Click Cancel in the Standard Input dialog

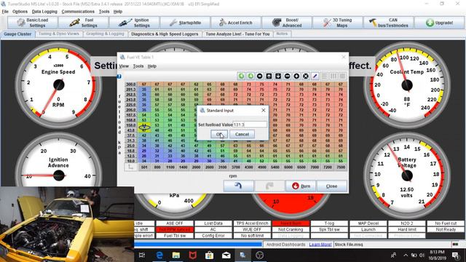point(242,134)
